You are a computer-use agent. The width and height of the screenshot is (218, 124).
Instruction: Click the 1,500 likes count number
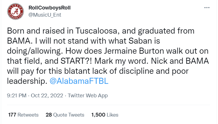click(x=98, y=115)
